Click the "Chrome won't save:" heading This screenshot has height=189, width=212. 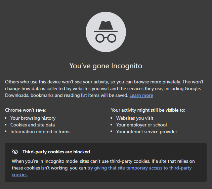[26, 110]
